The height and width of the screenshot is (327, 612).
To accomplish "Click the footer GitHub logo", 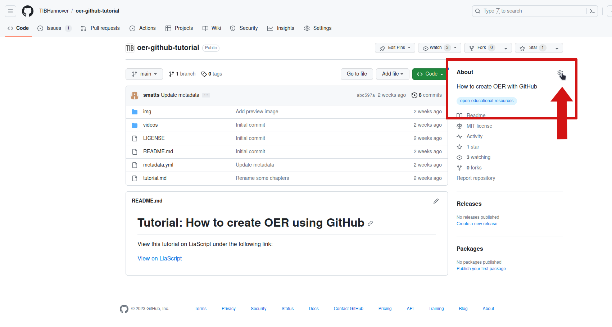I will pos(124,309).
